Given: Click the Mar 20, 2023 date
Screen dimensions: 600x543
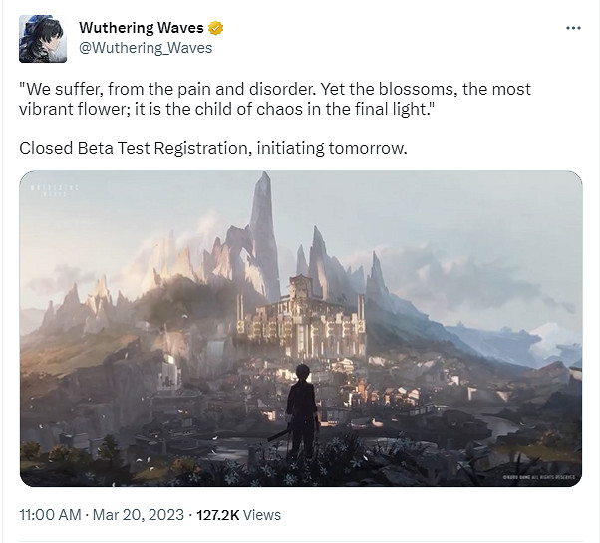Looking at the screenshot, I should coord(140,515).
